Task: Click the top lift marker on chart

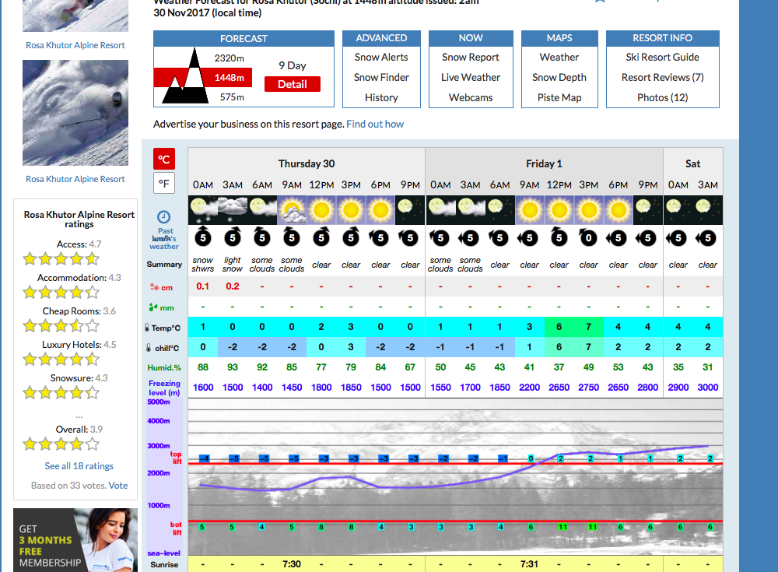Action: pyautogui.click(x=176, y=458)
